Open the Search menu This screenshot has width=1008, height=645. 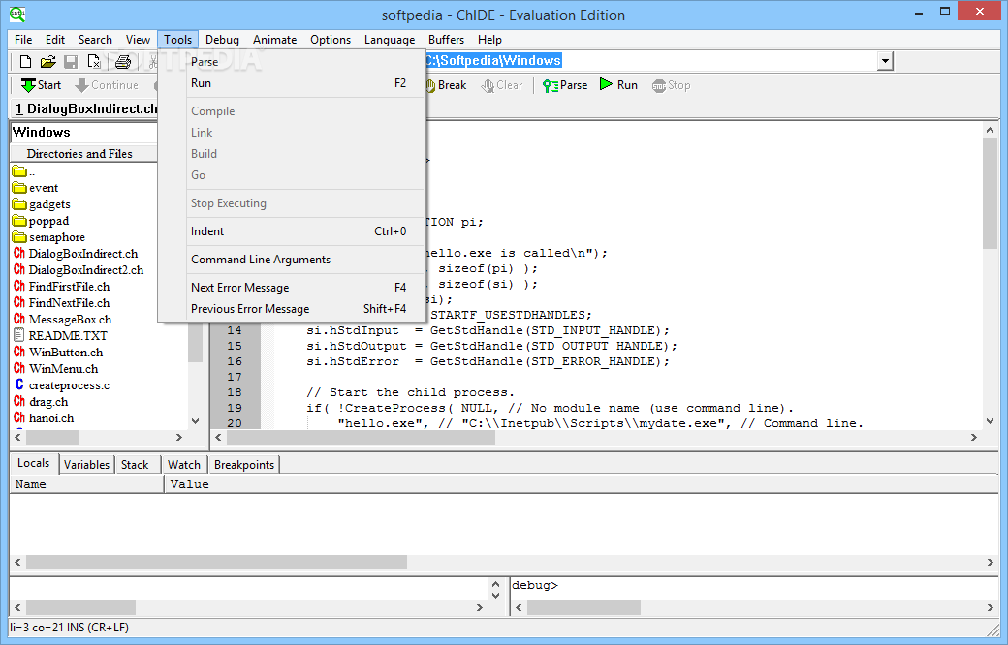(95, 40)
